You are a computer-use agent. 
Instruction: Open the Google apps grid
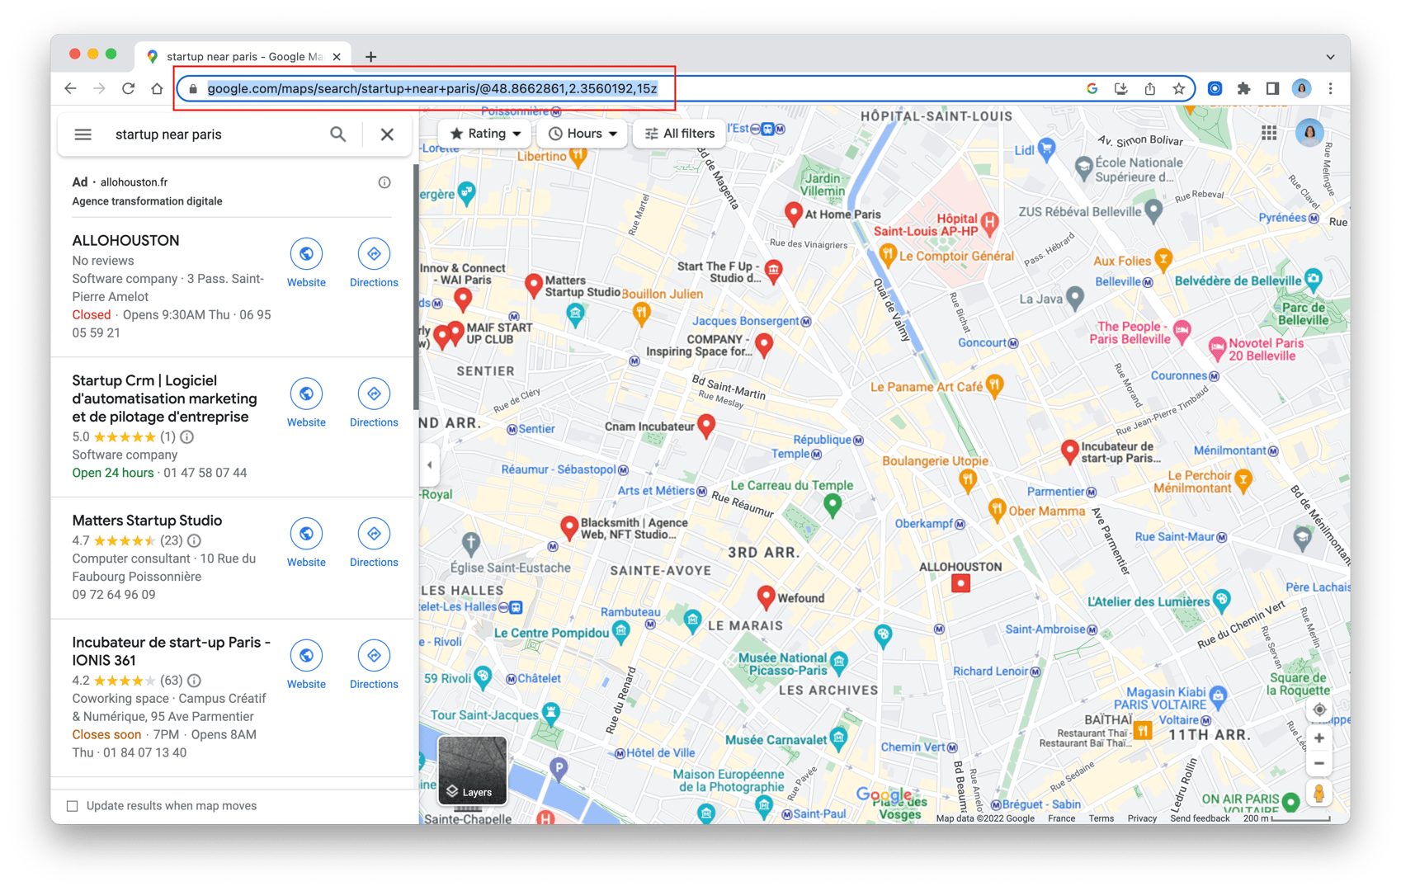click(x=1269, y=133)
